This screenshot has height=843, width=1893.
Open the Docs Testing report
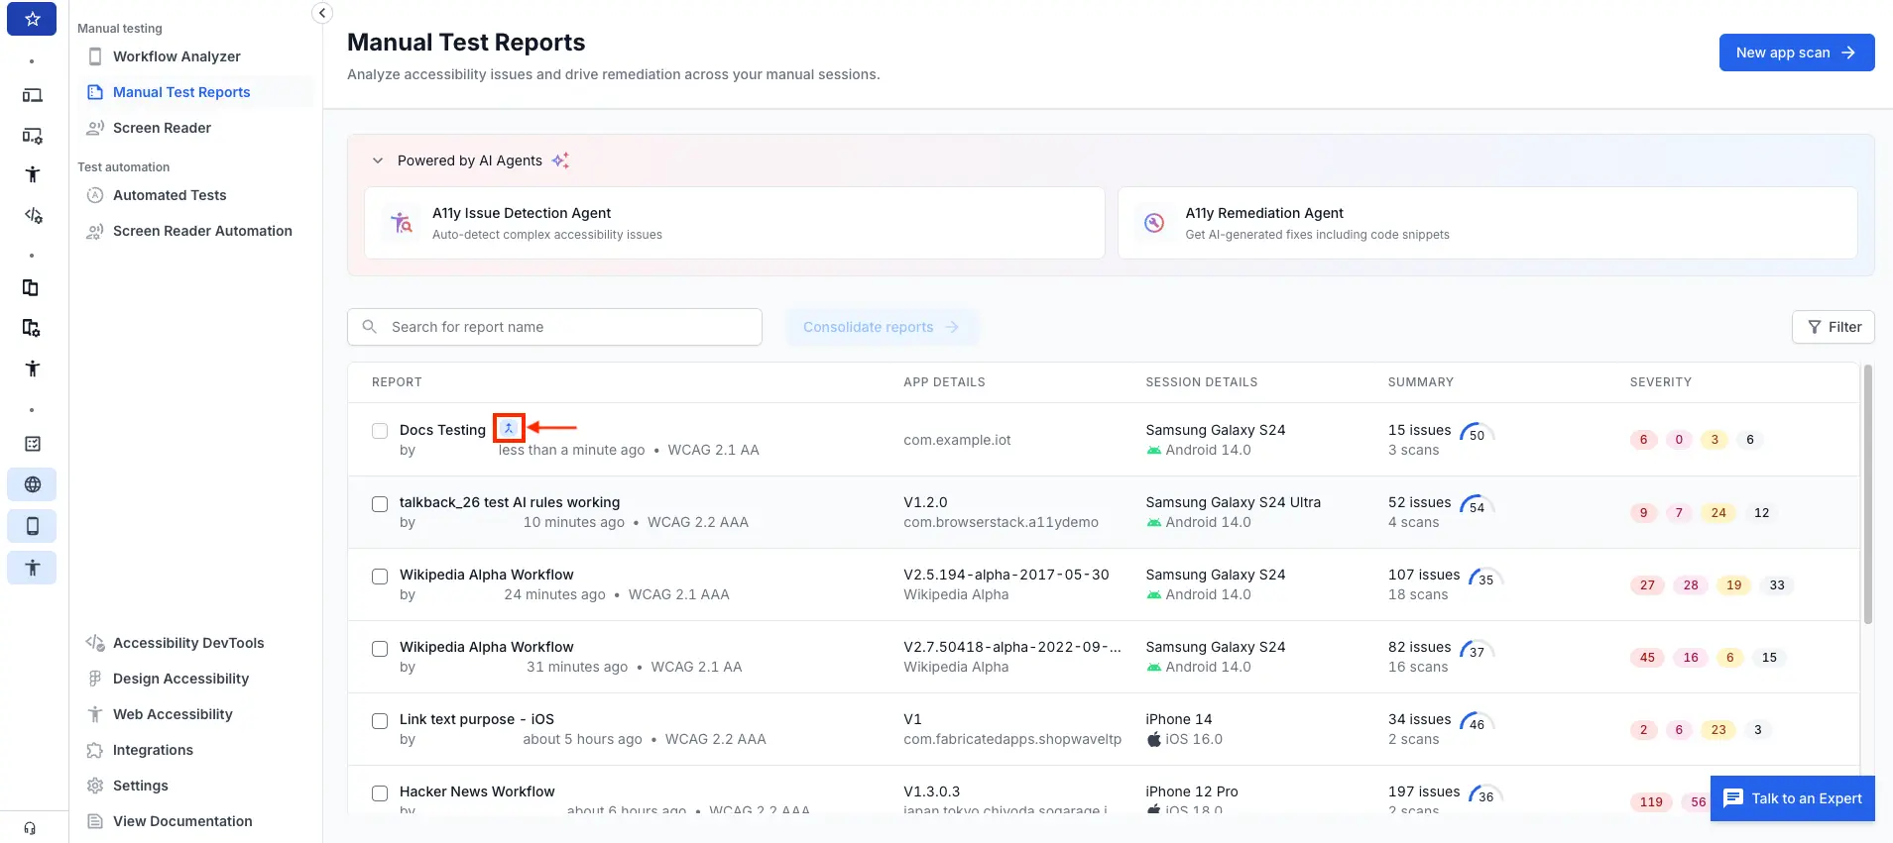[442, 430]
